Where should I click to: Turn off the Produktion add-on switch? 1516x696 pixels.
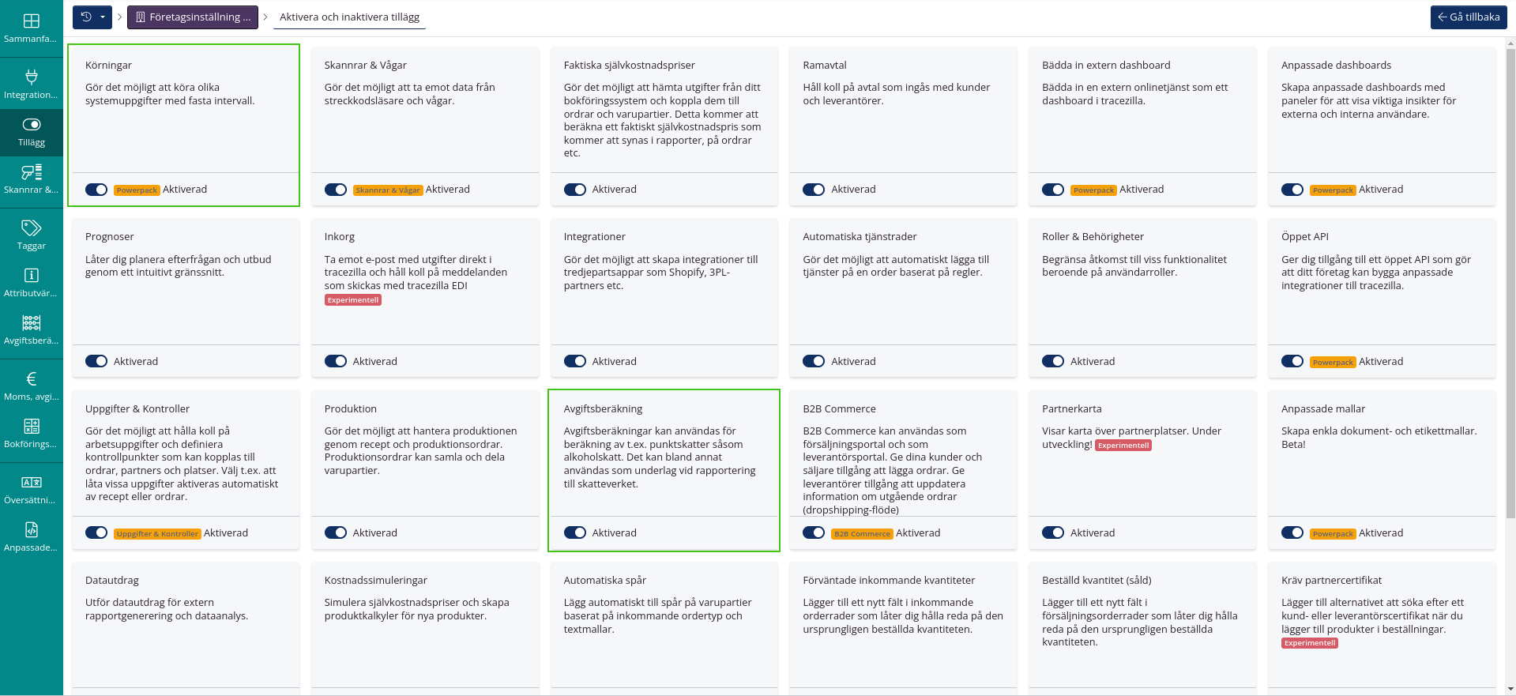pyautogui.click(x=336, y=533)
